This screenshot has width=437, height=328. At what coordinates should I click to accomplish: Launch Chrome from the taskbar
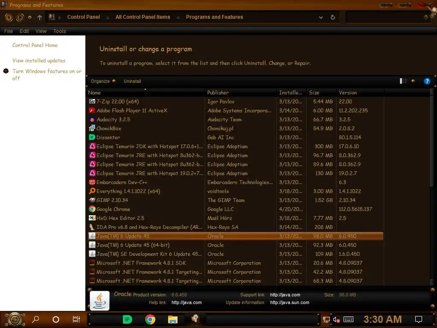click(x=150, y=319)
